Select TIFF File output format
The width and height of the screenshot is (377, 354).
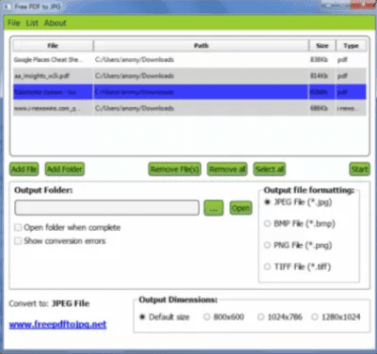[268, 266]
